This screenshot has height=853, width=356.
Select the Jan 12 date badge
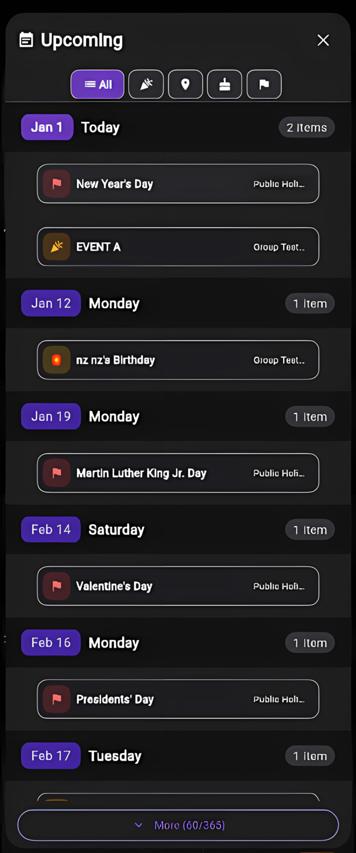pos(51,303)
